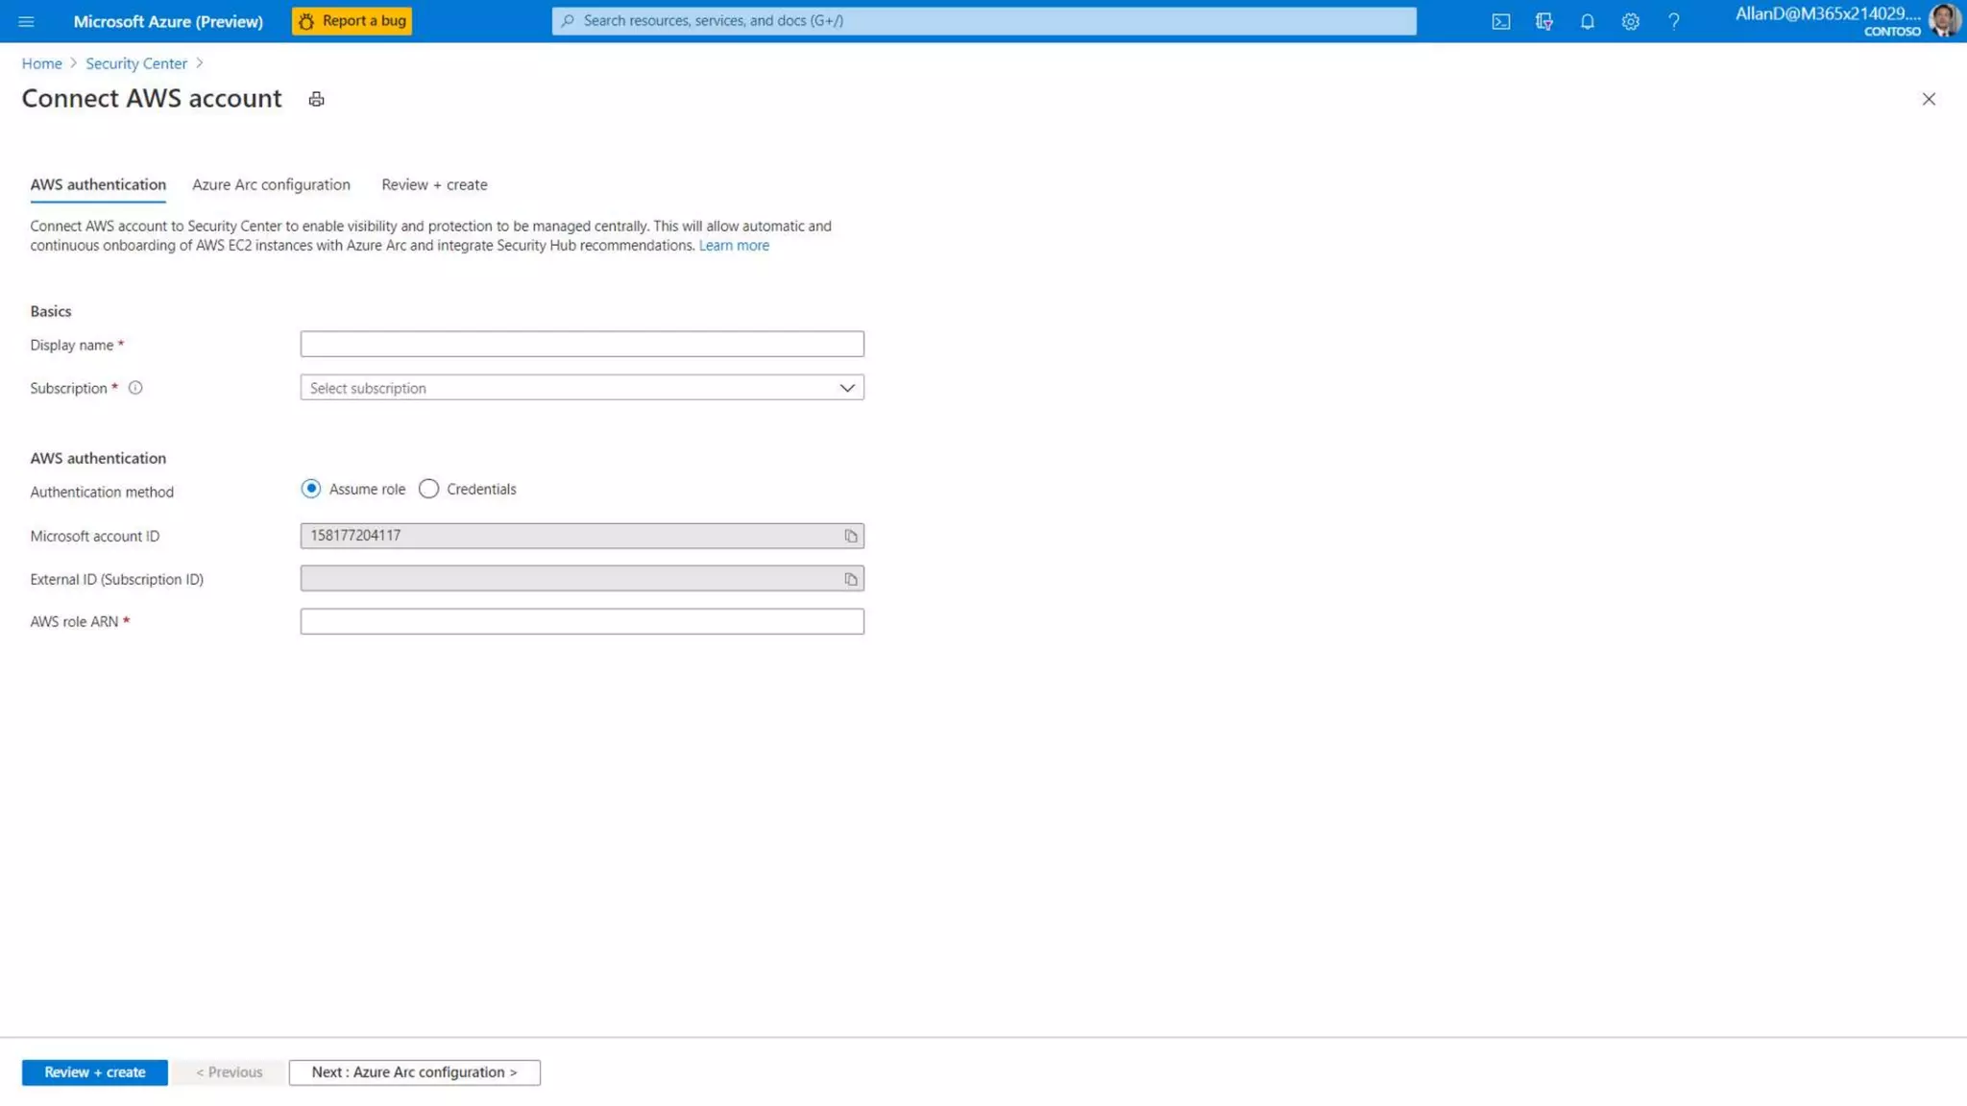This screenshot has width=1967, height=1106.
Task: Select the Assume role radio button
Action: pyautogui.click(x=311, y=489)
